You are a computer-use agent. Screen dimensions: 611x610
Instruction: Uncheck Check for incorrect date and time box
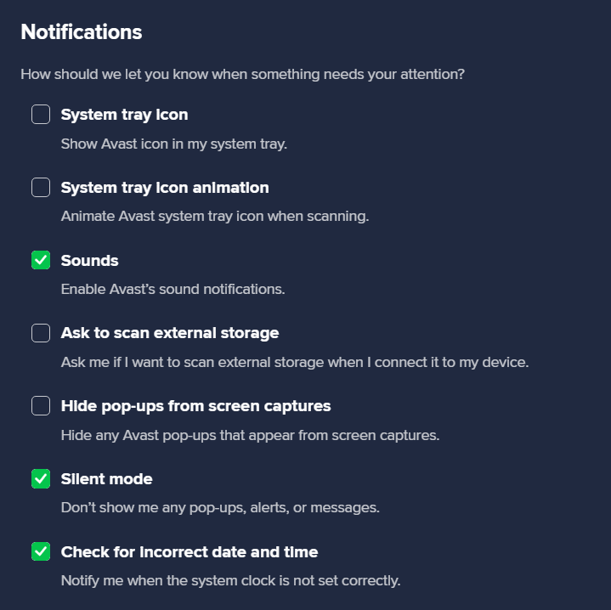[x=41, y=552]
